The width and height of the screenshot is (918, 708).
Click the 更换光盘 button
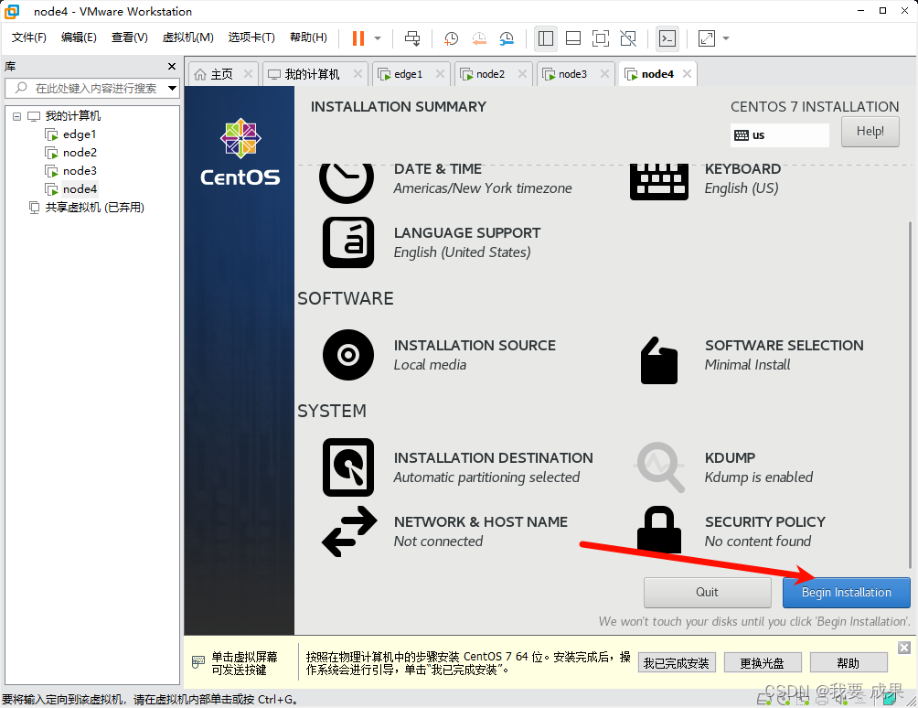[x=763, y=661]
